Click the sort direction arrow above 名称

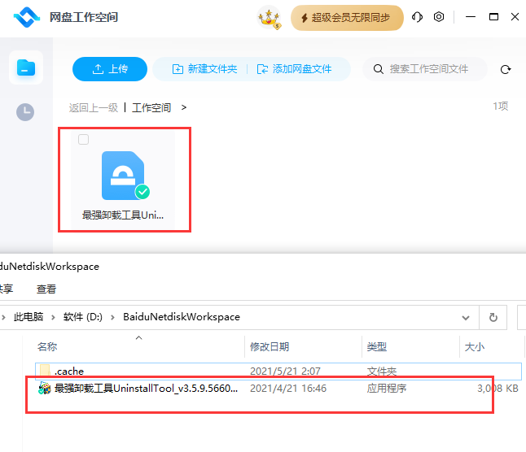coord(138,338)
